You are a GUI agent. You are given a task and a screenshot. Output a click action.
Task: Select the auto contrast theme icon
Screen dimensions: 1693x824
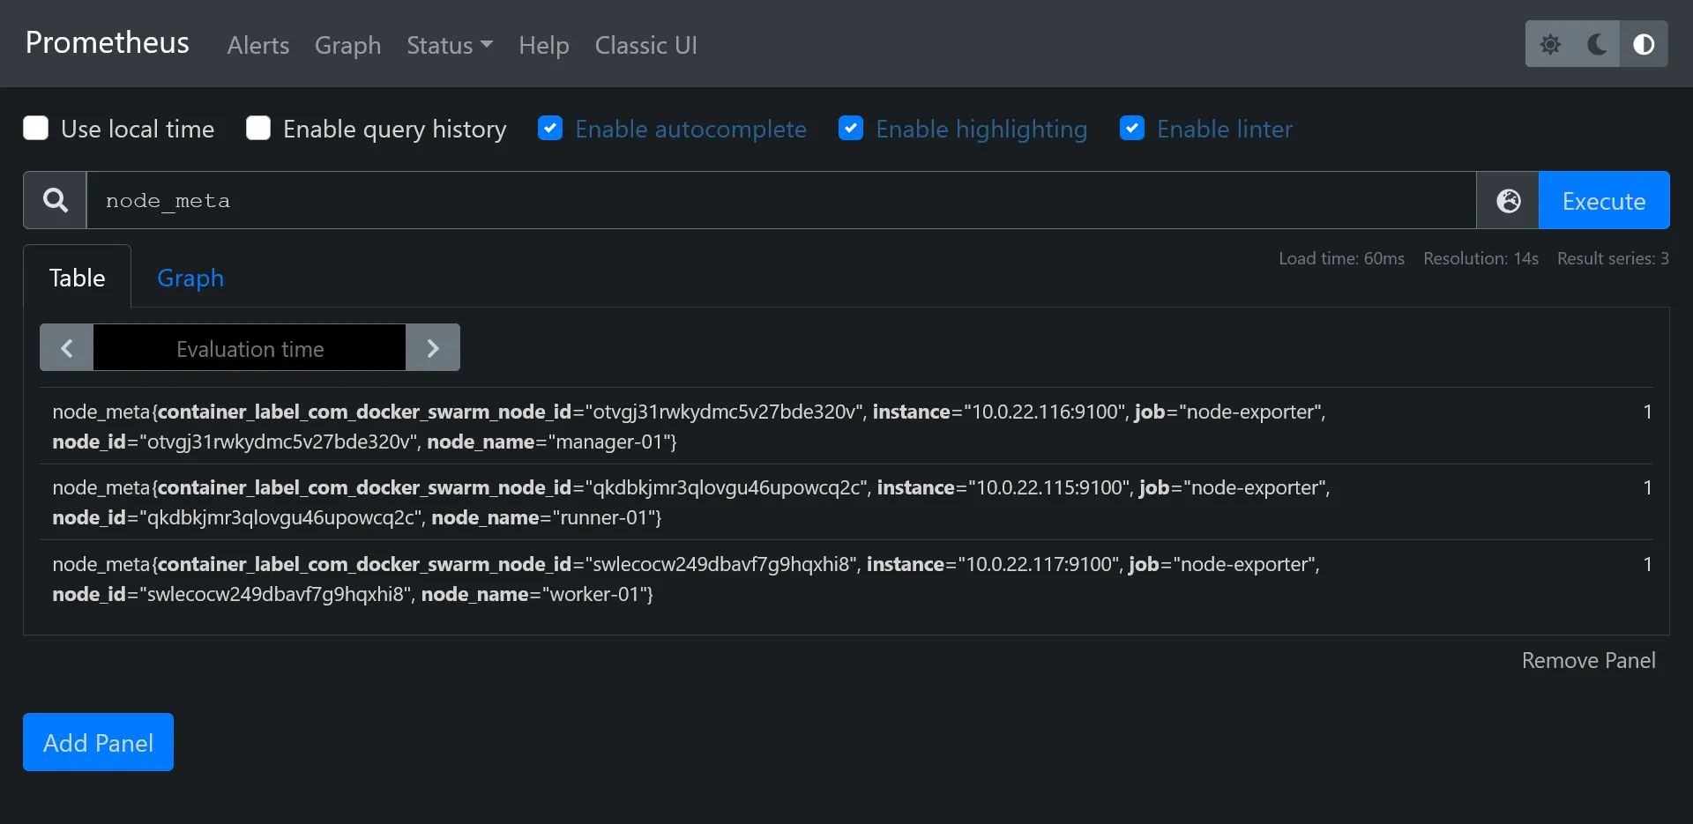1644,44
